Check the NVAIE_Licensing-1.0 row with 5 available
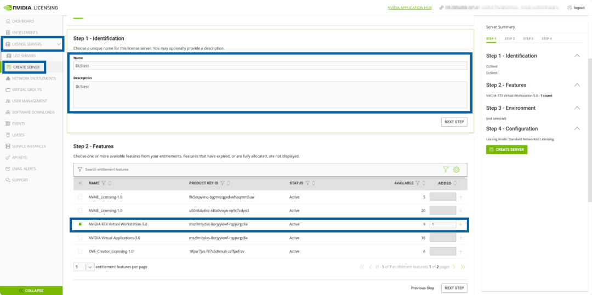 coord(79,197)
